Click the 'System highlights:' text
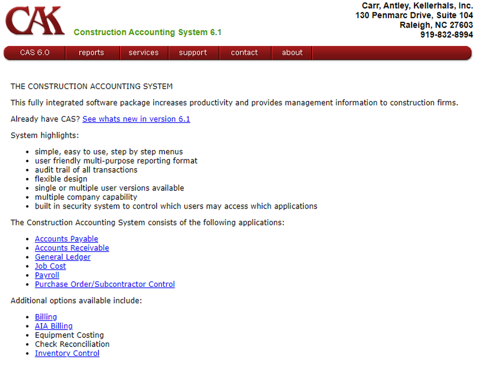This screenshot has width=494, height=368. coord(45,135)
